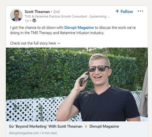The width and height of the screenshot is (152, 137).
Task: Click 'Check out the full story here' text
Action: (33, 43)
